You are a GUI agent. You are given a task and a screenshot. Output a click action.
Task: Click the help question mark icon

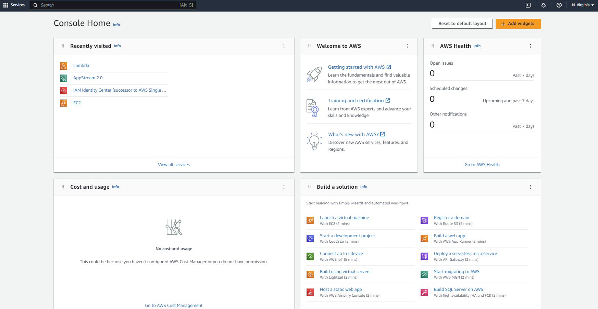point(559,5)
